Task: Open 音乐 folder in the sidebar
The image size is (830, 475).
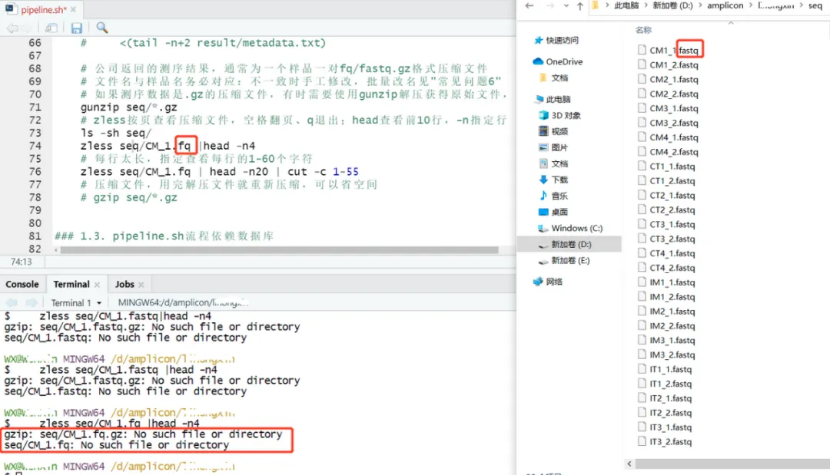Action: tap(553, 196)
